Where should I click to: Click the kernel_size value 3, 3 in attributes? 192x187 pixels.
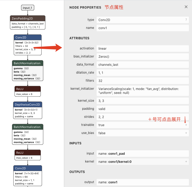pyautogui.click(x=143, y=101)
